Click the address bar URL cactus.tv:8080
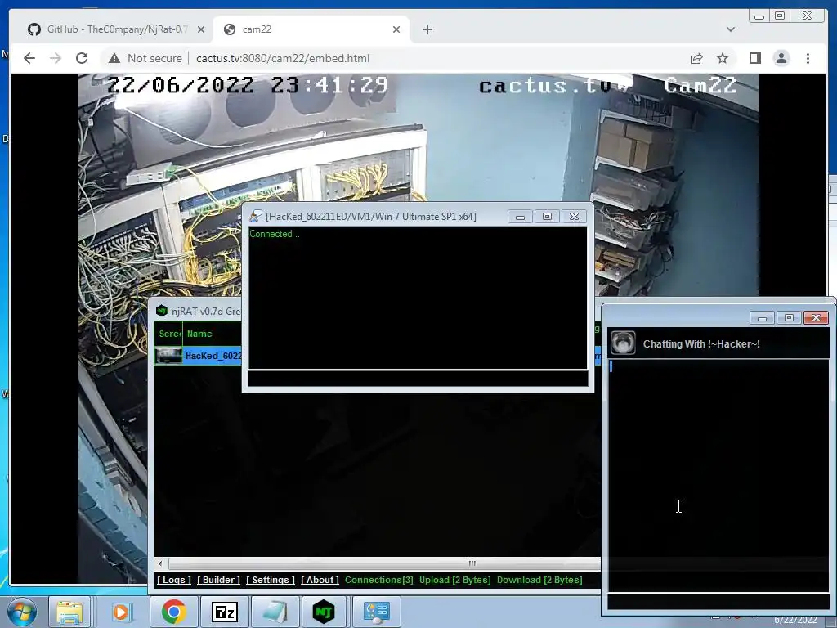The width and height of the screenshot is (837, 628). 282,58
